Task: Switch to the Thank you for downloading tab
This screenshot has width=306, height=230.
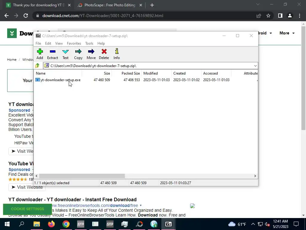Action: (x=39, y=5)
